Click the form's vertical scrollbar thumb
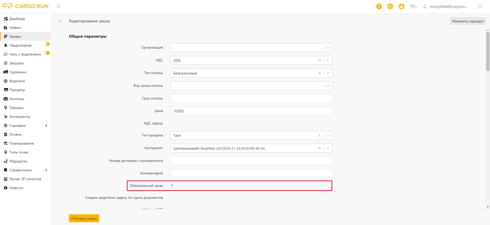This screenshot has height=225, width=490. tap(488, 51)
